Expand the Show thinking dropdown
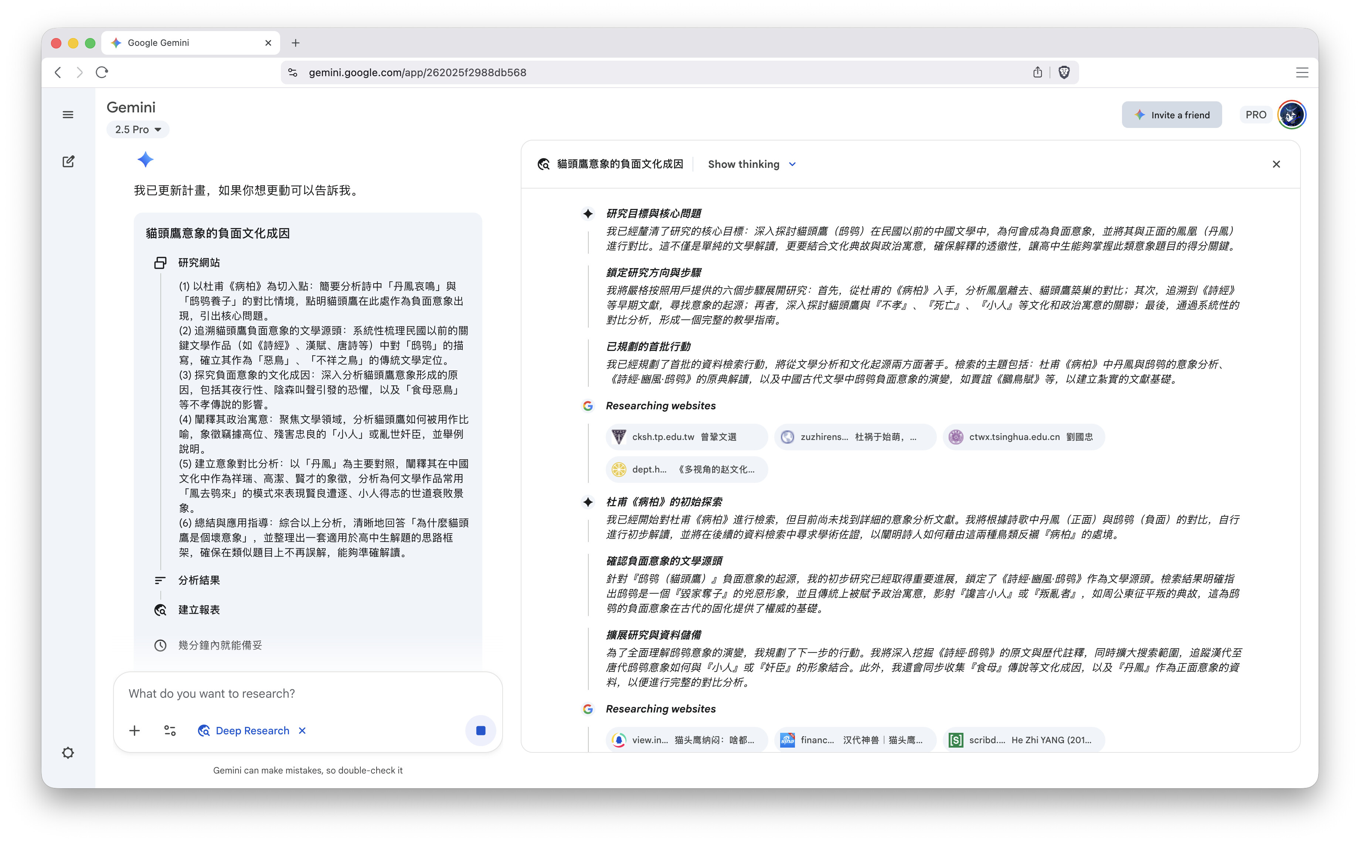The width and height of the screenshot is (1360, 843). pos(752,164)
